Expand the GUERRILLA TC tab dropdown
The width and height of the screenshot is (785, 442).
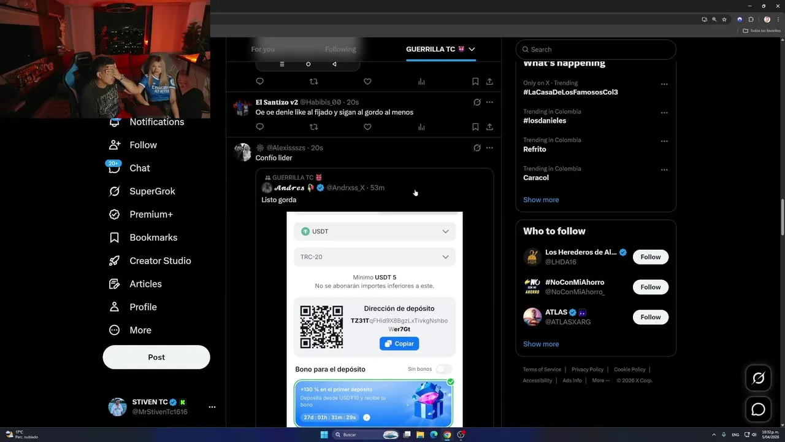click(x=472, y=49)
